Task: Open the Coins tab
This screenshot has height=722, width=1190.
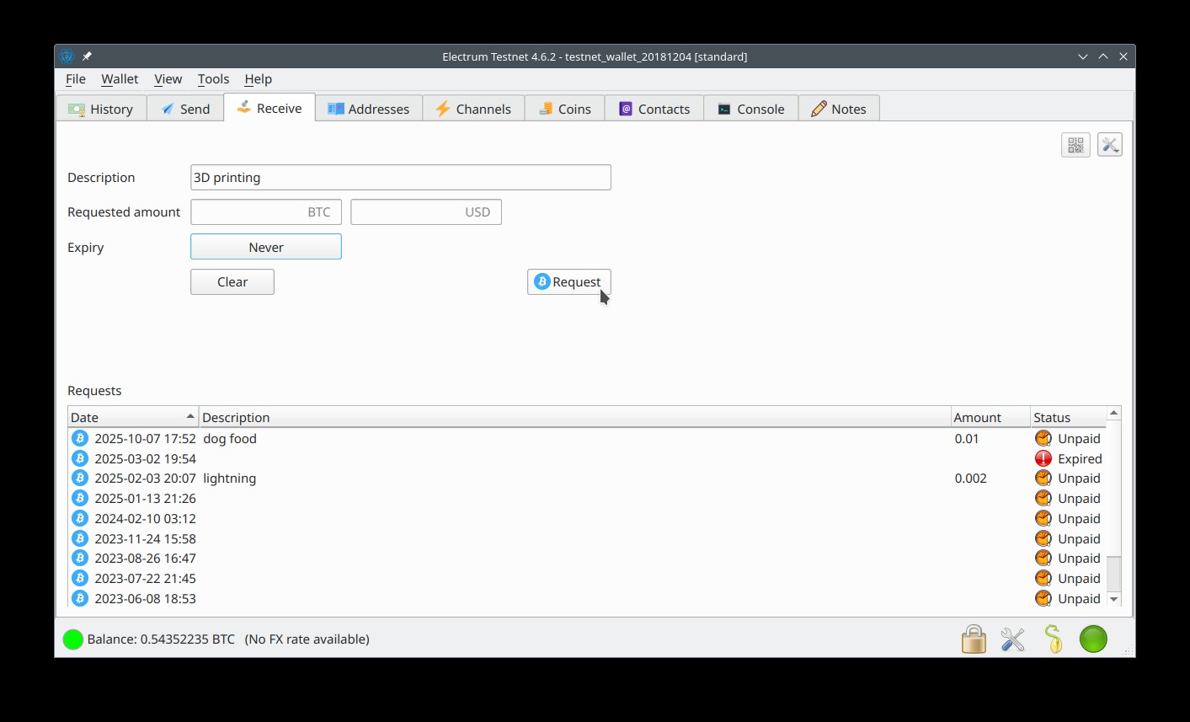Action: click(x=564, y=109)
